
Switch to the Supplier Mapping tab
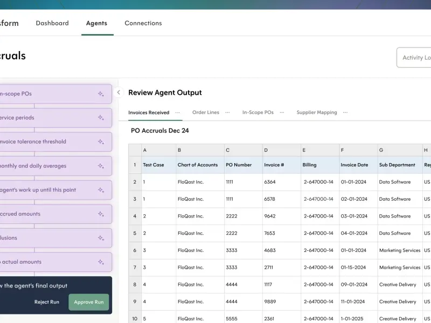point(317,113)
